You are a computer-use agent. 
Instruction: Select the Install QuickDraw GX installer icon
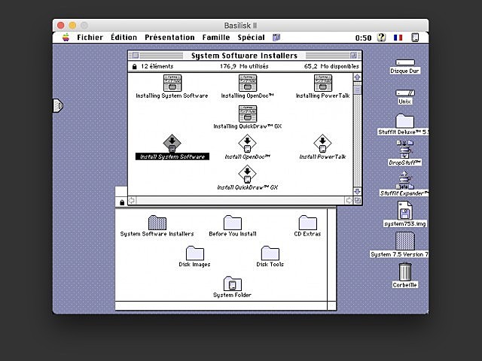coord(248,174)
